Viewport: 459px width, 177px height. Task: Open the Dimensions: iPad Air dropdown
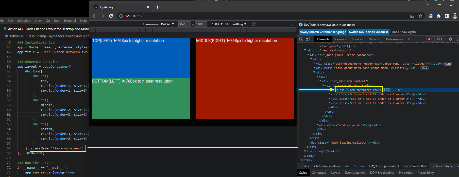click(x=159, y=24)
